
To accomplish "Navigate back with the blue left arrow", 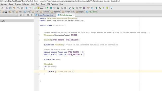I will point(26,8).
